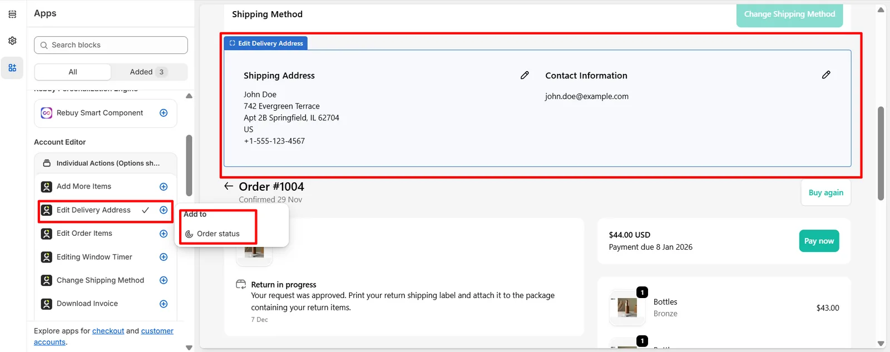
Task: Click the apps list scroll up arrow
Action: pyautogui.click(x=189, y=96)
